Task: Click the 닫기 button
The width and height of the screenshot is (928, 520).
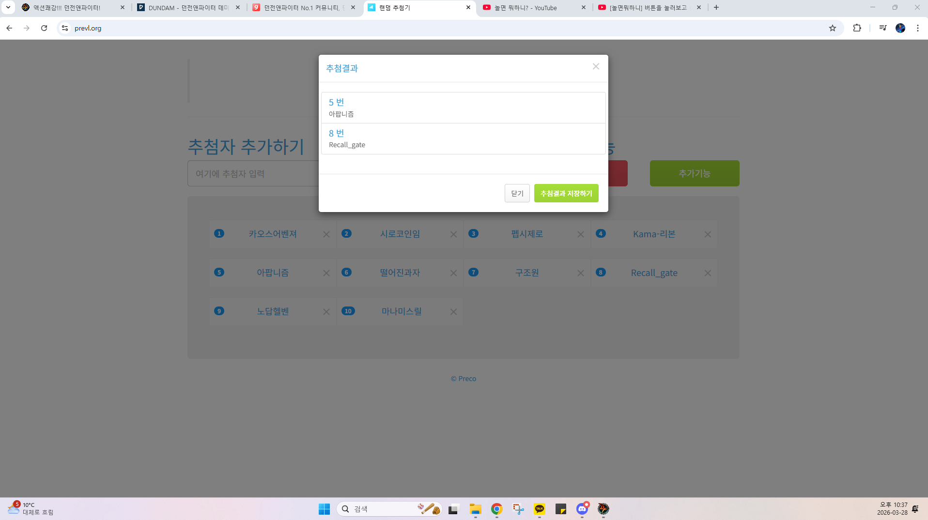Action: tap(517, 193)
